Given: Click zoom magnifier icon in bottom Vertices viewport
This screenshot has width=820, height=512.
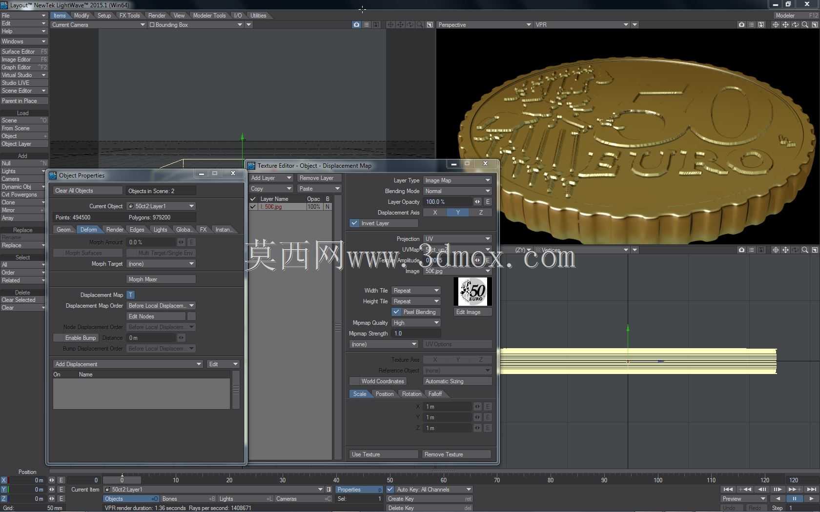Looking at the screenshot, I should point(805,250).
